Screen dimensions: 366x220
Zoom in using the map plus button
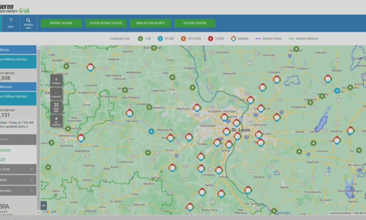tap(56, 81)
